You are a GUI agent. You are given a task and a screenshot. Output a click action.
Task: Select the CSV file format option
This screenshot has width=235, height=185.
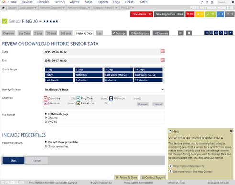click(46, 122)
